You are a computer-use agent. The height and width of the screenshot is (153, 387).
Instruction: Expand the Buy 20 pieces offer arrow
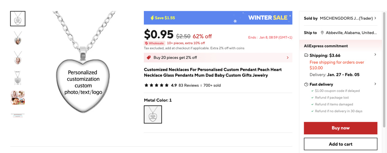pos(288,58)
